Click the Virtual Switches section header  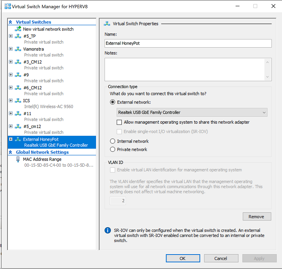pos(34,22)
